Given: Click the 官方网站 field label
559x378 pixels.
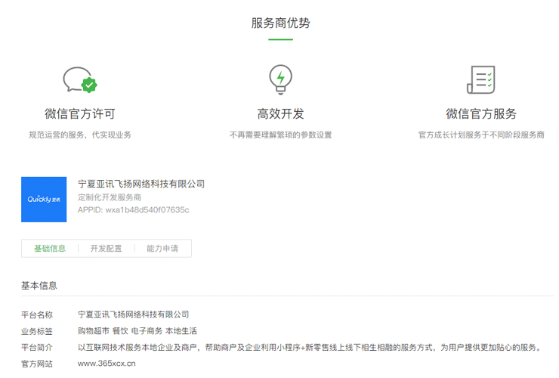Looking at the screenshot, I should tap(37, 364).
